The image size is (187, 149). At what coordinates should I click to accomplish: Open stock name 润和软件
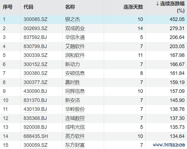75,55
